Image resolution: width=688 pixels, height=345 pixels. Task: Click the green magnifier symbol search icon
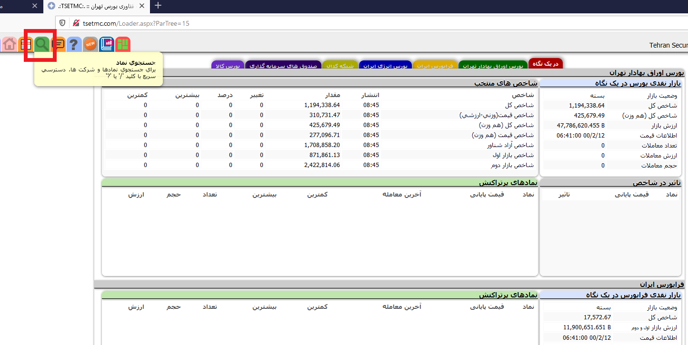[x=42, y=44]
